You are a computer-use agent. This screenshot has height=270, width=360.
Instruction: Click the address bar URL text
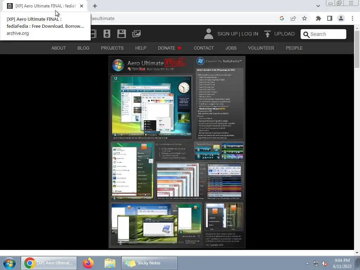point(103,18)
